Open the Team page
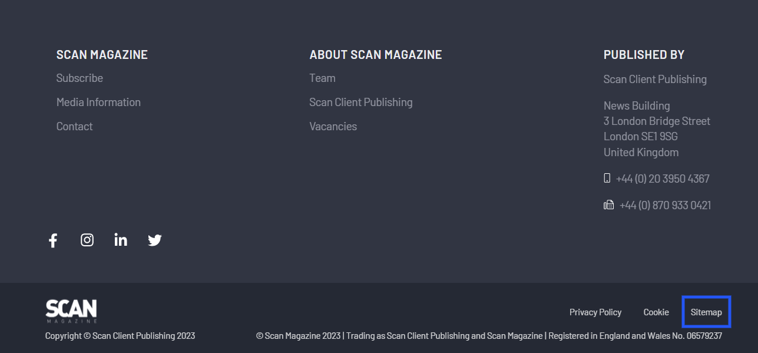This screenshot has width=758, height=353. pos(322,77)
